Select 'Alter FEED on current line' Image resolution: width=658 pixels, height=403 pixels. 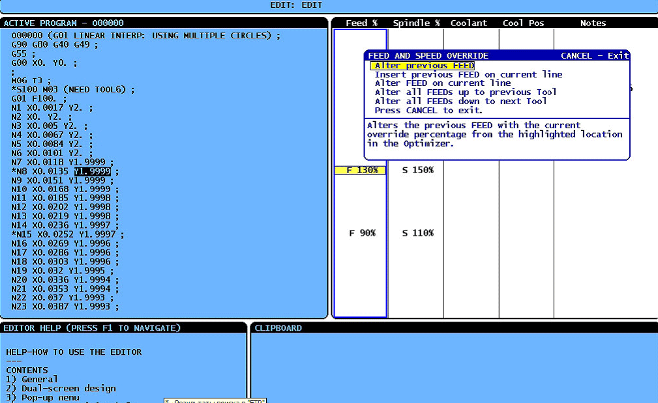tap(442, 83)
